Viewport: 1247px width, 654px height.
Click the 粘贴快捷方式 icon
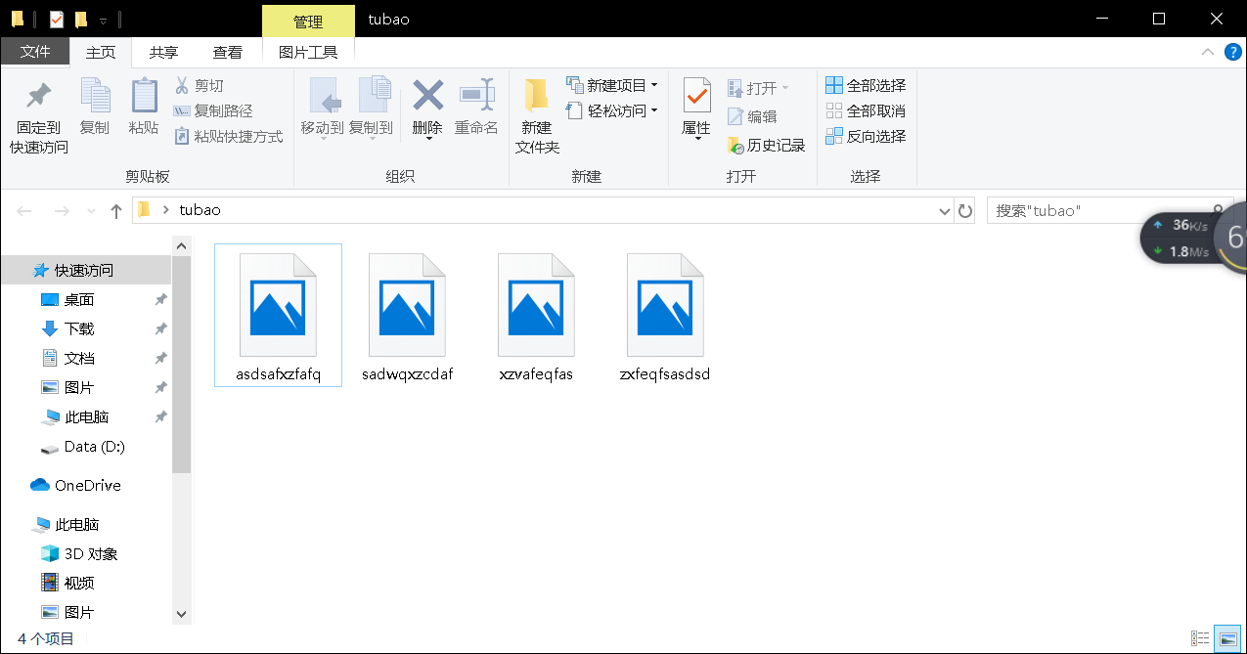[183, 134]
